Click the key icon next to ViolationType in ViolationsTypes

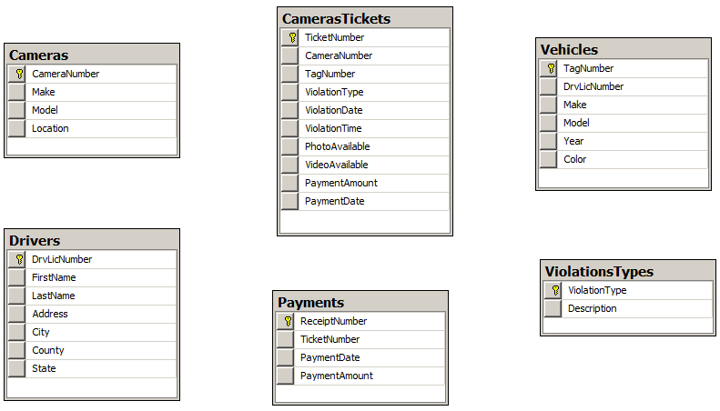[x=555, y=290]
